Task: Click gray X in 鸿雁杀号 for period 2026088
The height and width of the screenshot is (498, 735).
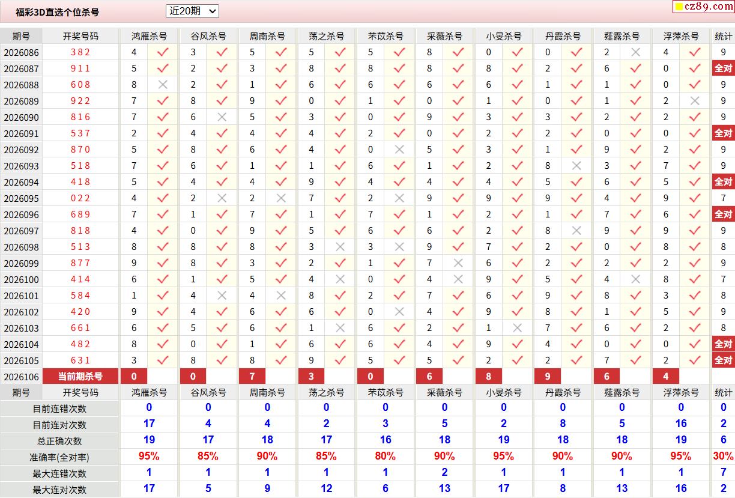Action: click(162, 85)
